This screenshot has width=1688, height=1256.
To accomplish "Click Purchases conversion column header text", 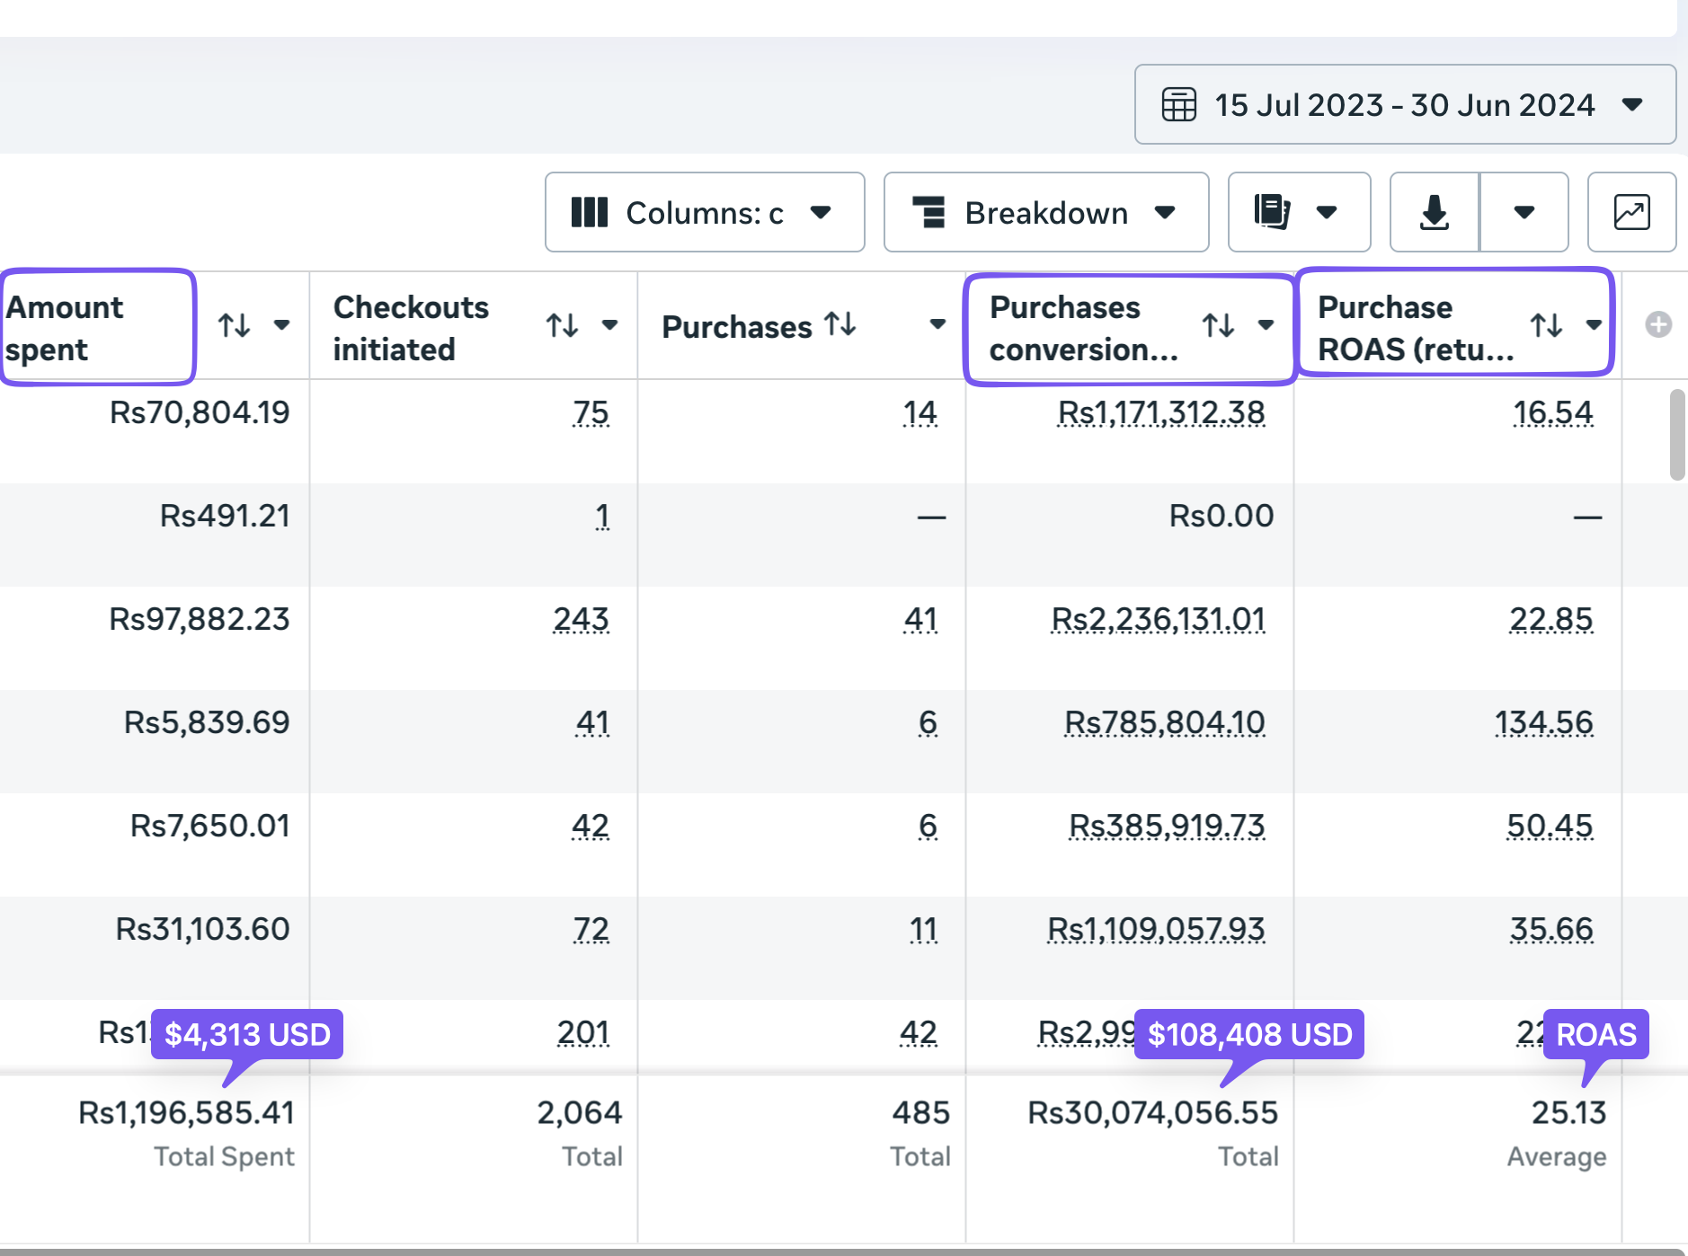I will point(1084,328).
